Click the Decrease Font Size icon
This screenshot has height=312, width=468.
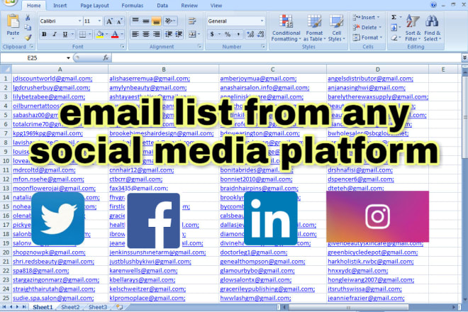(119, 21)
